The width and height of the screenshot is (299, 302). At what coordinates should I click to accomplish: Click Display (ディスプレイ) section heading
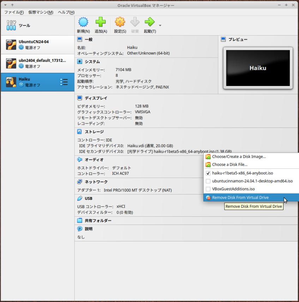tap(96, 98)
